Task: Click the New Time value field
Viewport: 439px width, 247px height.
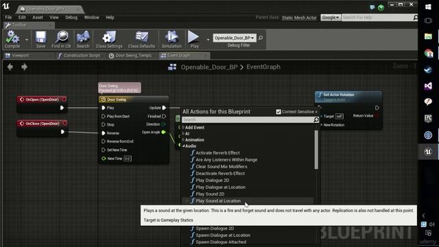Action: pyautogui.click(x=128, y=158)
